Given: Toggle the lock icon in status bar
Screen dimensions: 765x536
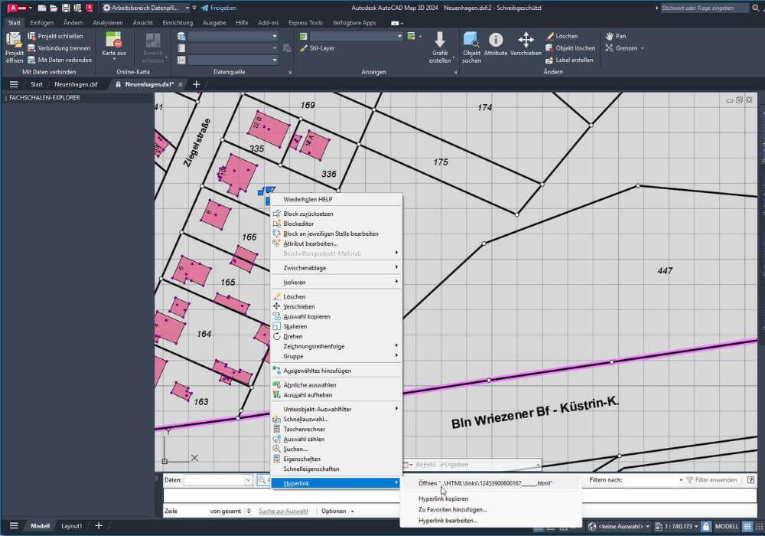Looking at the screenshot, I should click(x=705, y=527).
